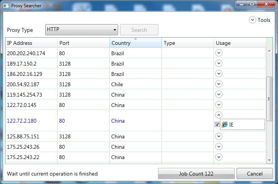
Task: Collapse usage options for 122.72.2.180
Action: coord(219,115)
